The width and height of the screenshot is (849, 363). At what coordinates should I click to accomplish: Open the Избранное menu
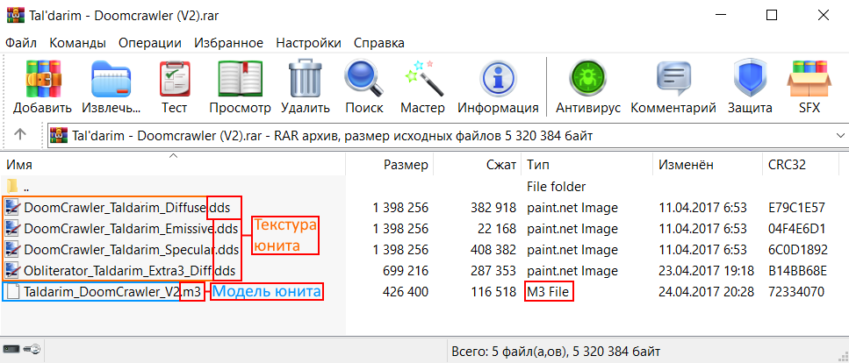tap(228, 43)
